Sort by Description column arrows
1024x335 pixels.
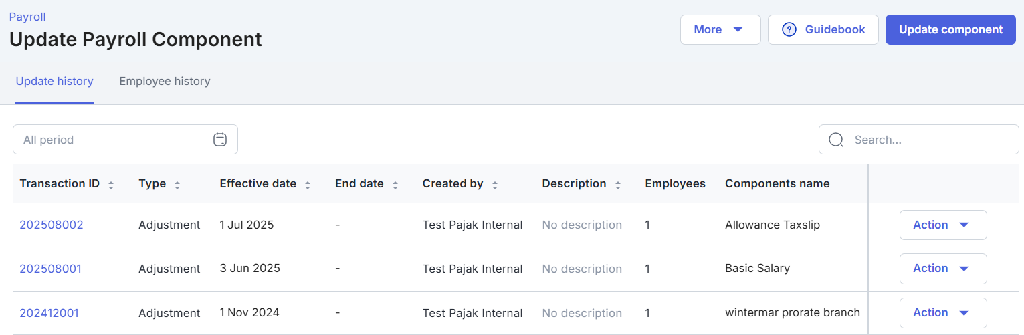tap(618, 185)
